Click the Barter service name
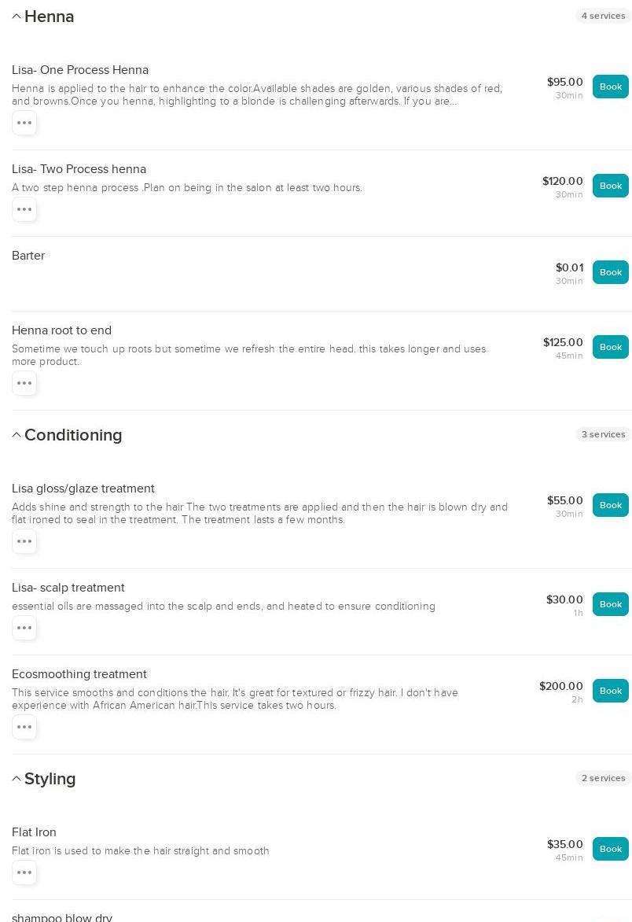This screenshot has width=632, height=922. (x=28, y=256)
